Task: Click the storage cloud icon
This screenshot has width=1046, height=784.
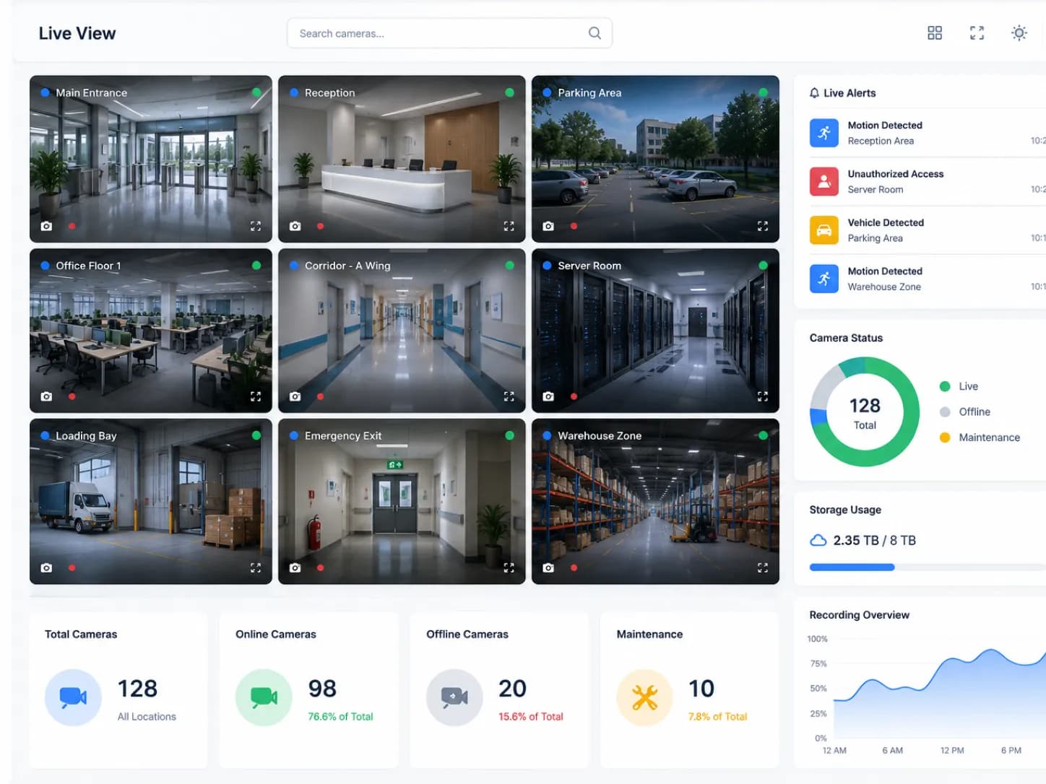Action: click(x=818, y=541)
